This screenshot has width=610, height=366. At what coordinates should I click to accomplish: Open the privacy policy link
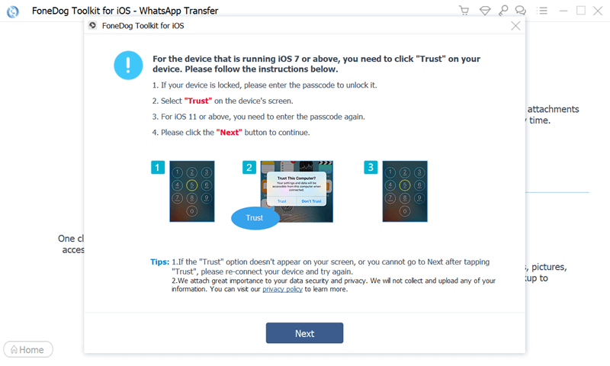tap(282, 289)
